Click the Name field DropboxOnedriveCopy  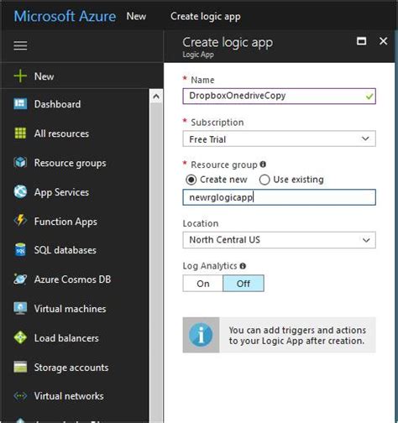click(x=279, y=97)
